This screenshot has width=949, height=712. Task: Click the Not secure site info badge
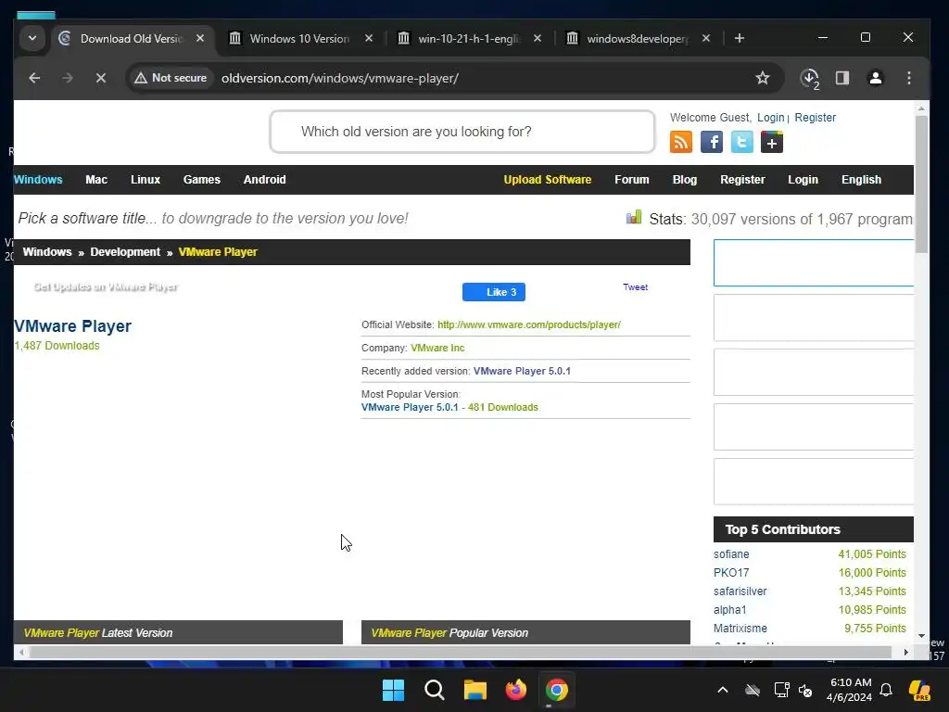tap(171, 78)
